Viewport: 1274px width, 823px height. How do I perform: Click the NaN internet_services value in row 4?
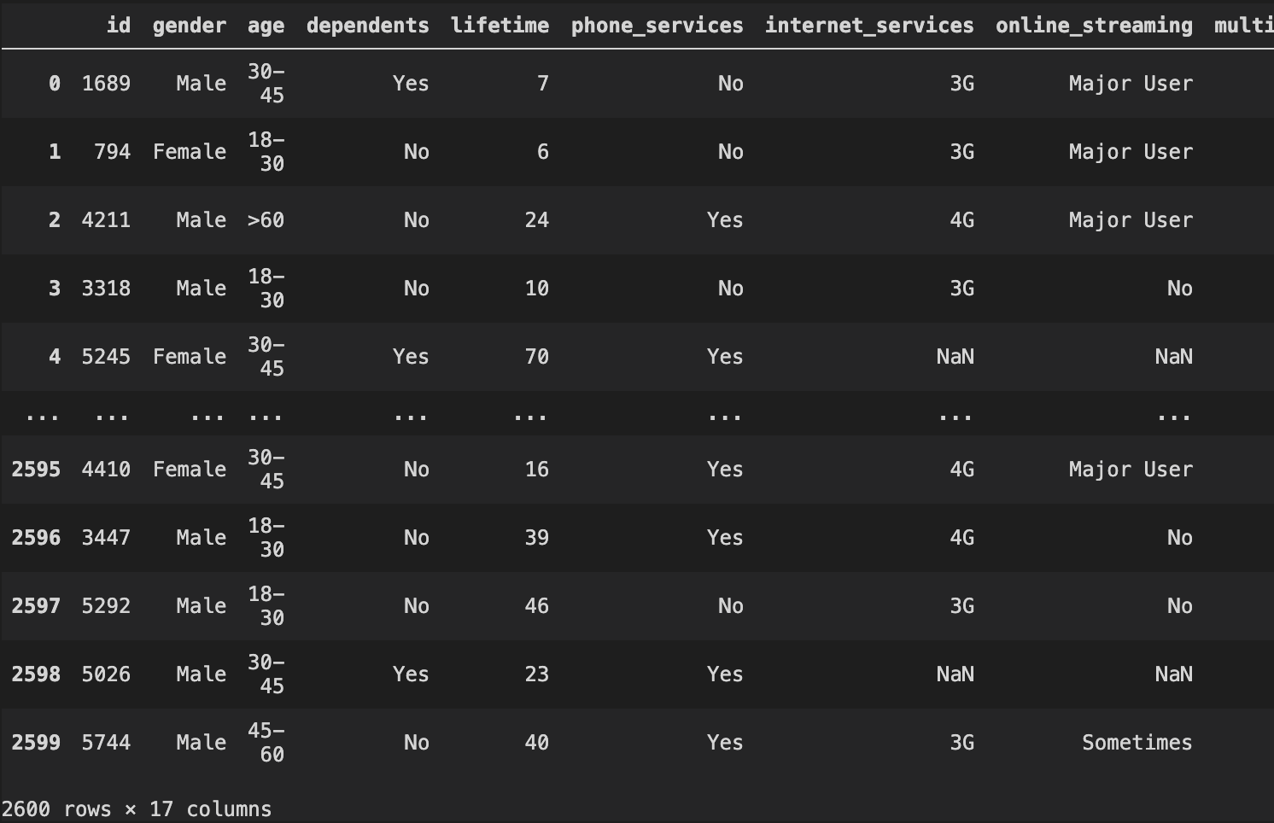(x=954, y=356)
